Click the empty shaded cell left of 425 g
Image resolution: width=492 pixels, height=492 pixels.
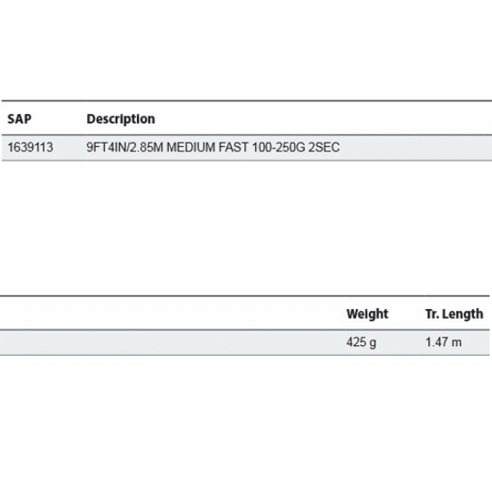(164, 342)
